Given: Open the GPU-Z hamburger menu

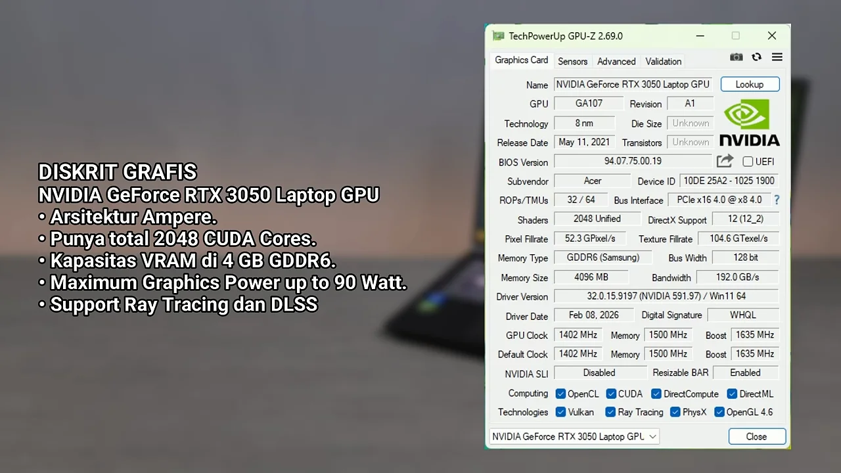Looking at the screenshot, I should [x=777, y=57].
